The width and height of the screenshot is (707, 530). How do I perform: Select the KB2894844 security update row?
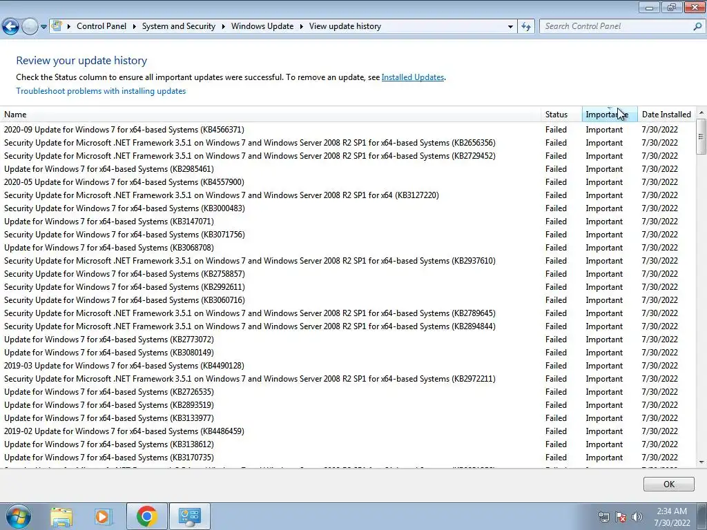click(x=347, y=326)
